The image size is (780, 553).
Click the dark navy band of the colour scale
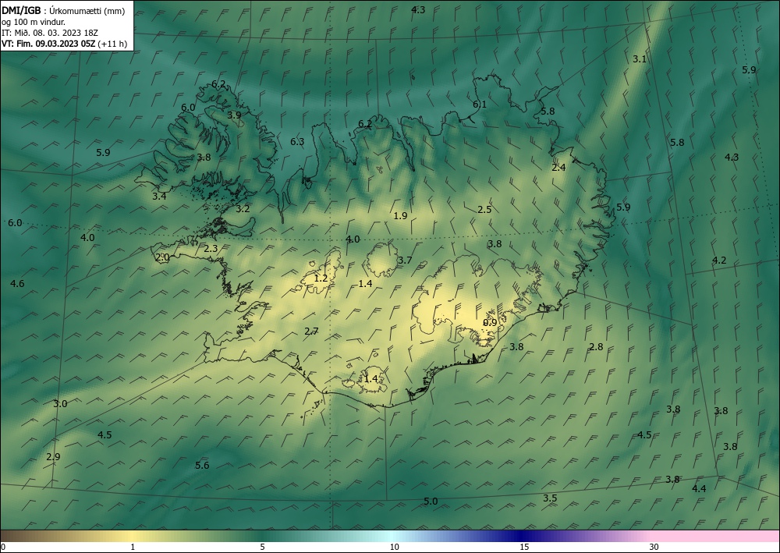[519, 536]
